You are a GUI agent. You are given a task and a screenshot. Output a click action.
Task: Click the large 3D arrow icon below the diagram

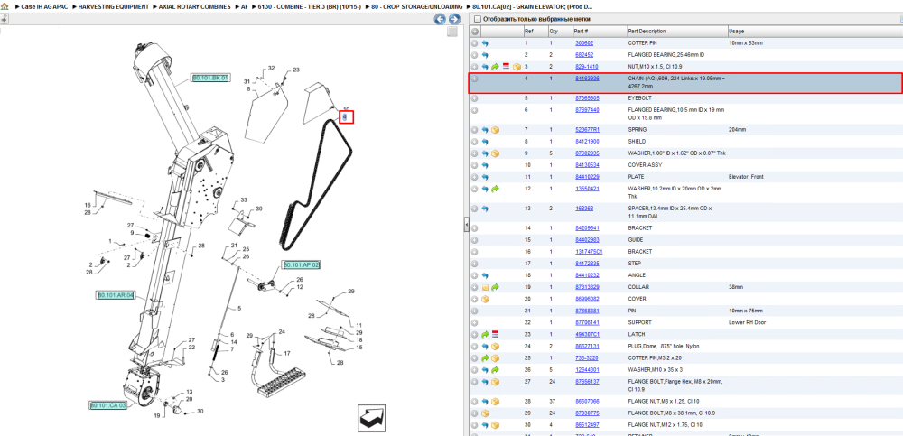tap(371, 417)
